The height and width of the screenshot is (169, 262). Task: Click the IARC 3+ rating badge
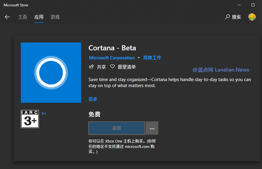(30, 119)
